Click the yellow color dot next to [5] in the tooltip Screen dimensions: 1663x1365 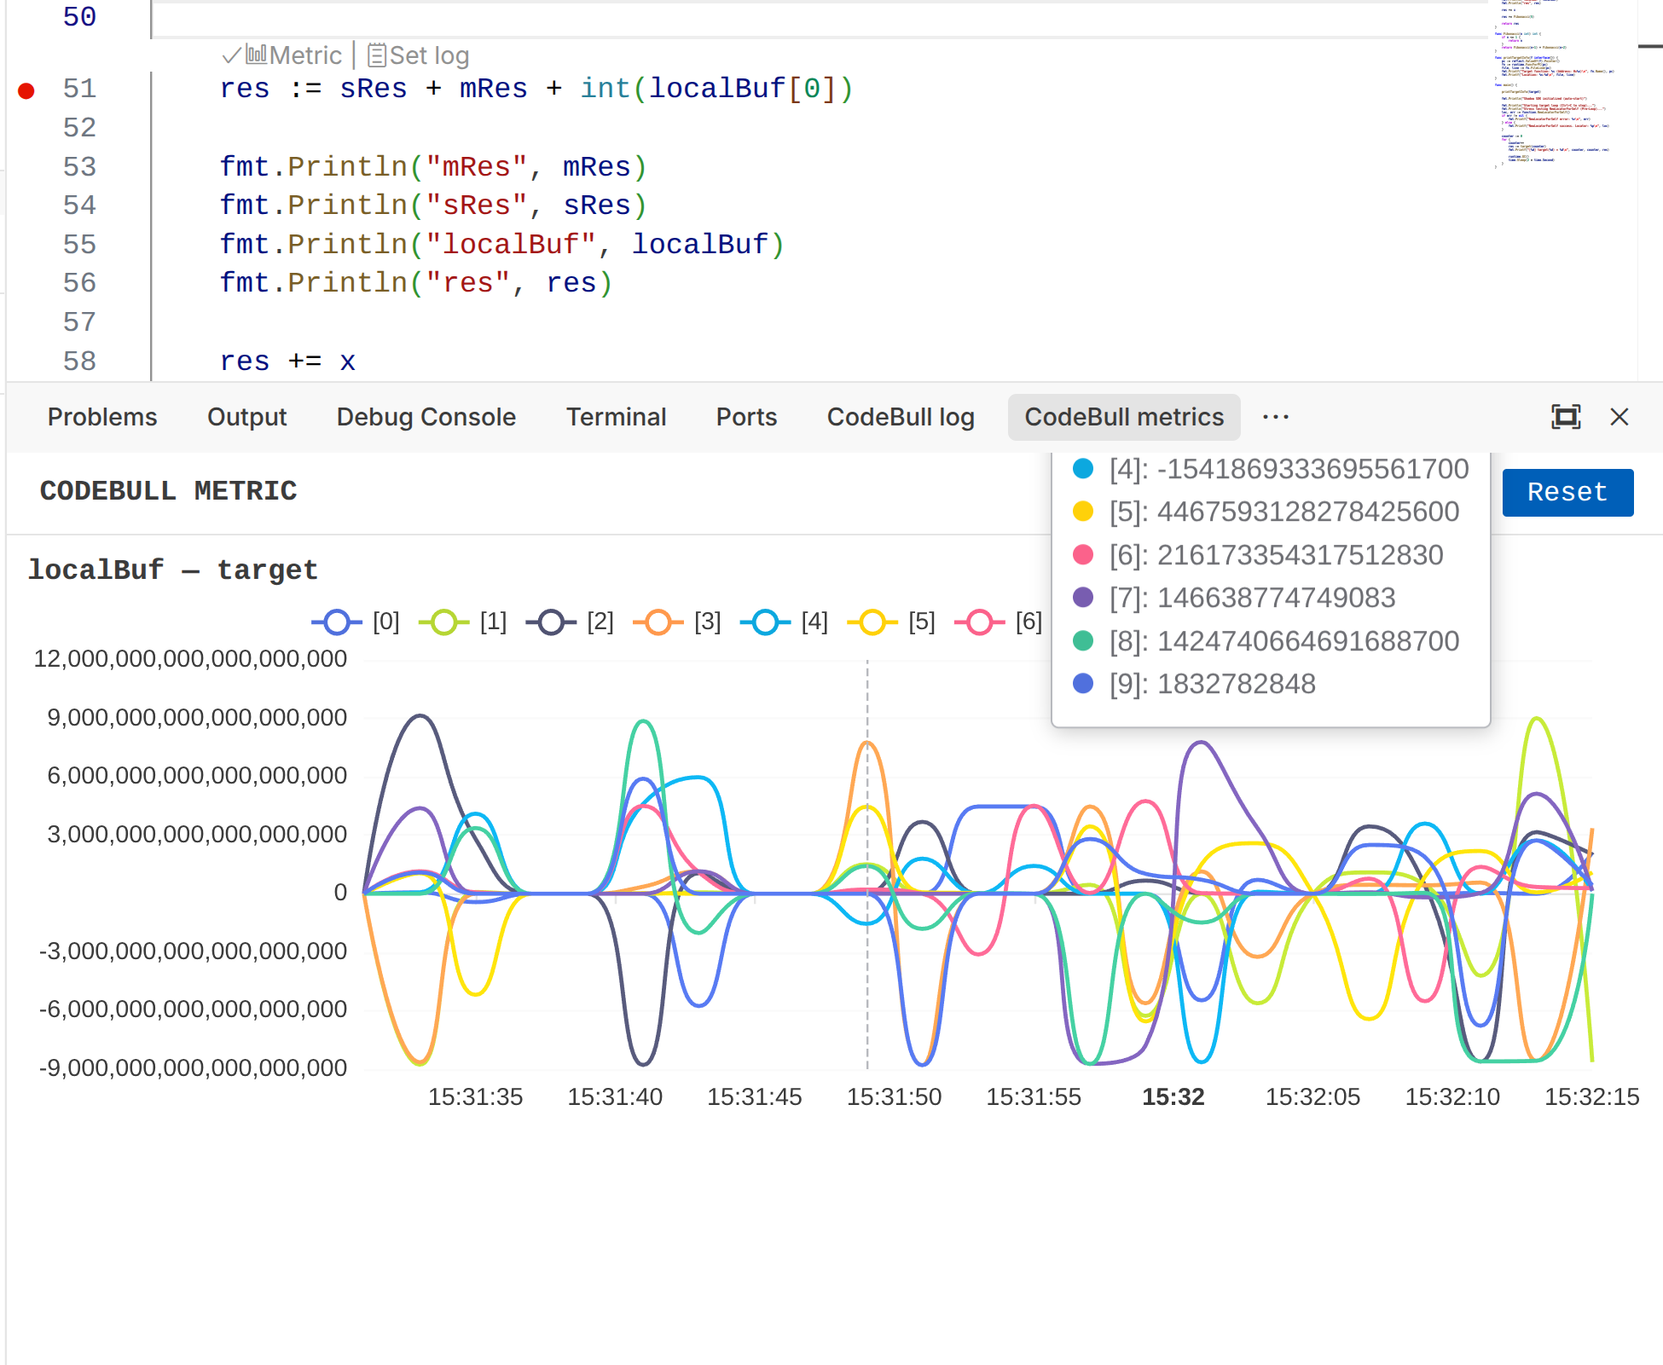coord(1083,512)
